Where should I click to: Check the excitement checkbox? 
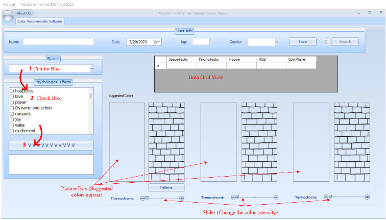(x=12, y=131)
